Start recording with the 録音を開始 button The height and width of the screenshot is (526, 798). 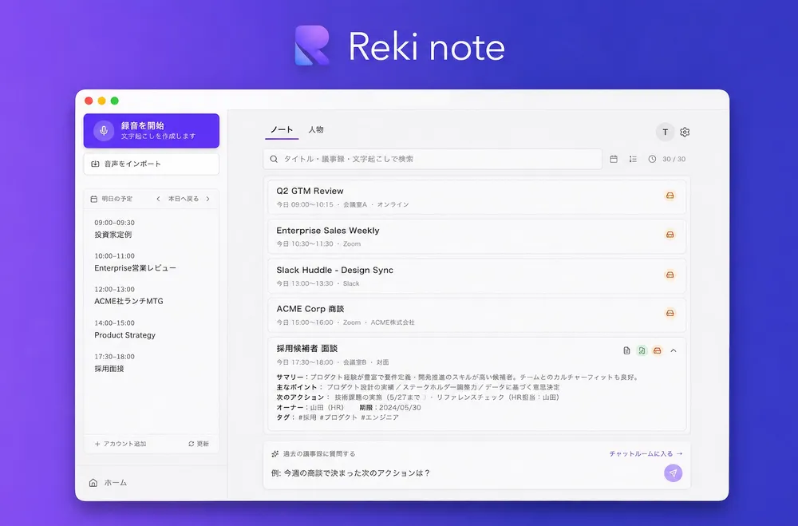(151, 131)
